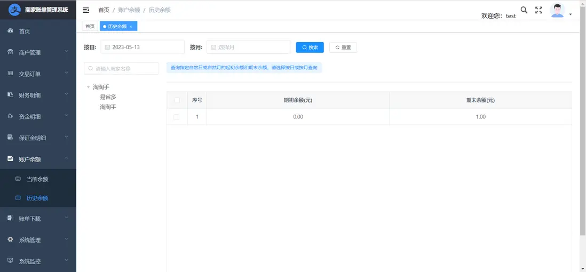Viewport: 586px width, 272px height.
Task: Check the checkbox for row 1
Action: pos(177,117)
